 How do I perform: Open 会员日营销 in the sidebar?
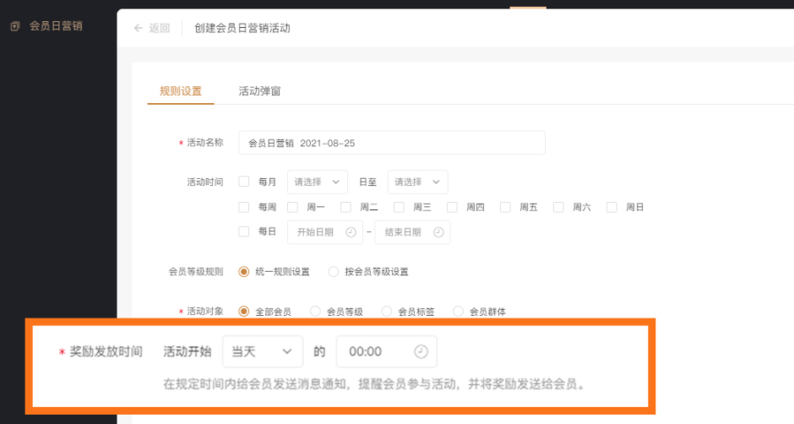[x=56, y=26]
